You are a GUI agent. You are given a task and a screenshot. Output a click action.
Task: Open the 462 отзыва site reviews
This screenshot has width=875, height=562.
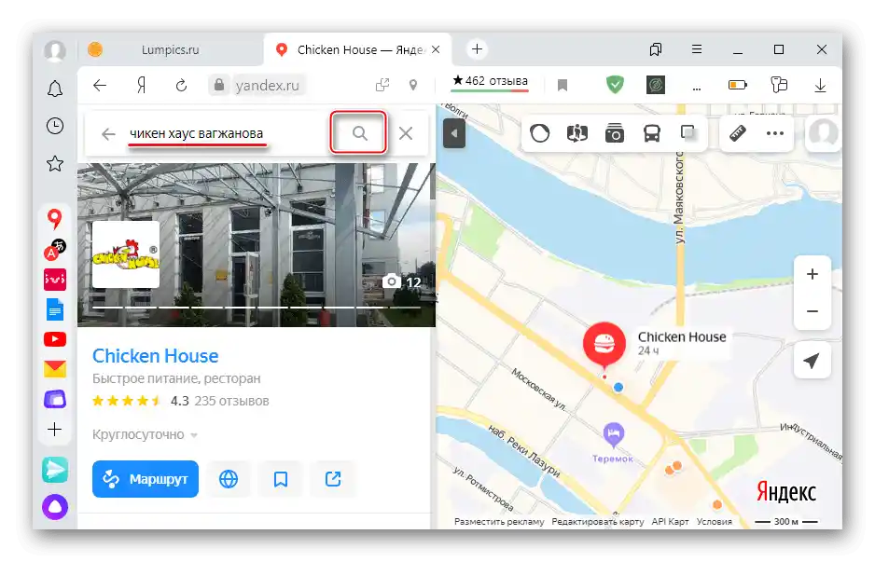(490, 81)
